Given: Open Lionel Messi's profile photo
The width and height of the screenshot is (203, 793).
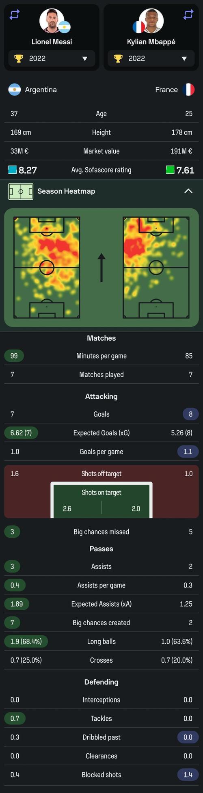Looking at the screenshot, I should pyautogui.click(x=52, y=21).
